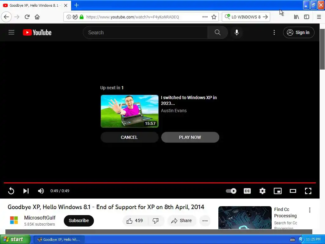
Task: Dislike the video with thumbs down
Action: pyautogui.click(x=156, y=220)
